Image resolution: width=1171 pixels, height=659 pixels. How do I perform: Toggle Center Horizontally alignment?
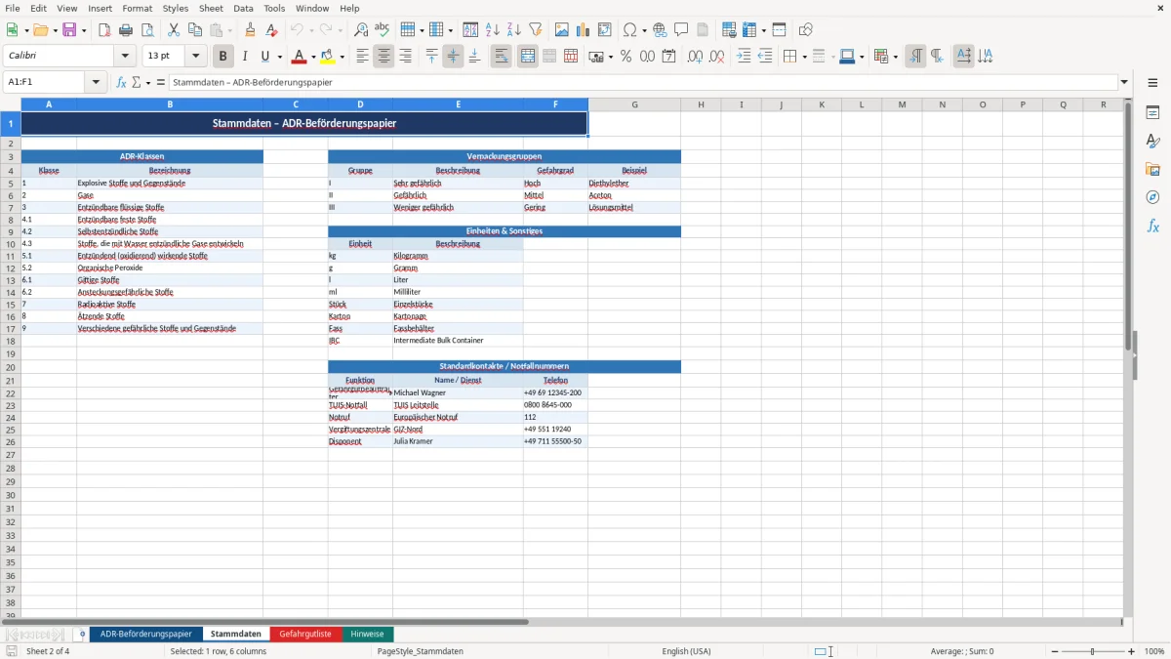pyautogui.click(x=384, y=57)
